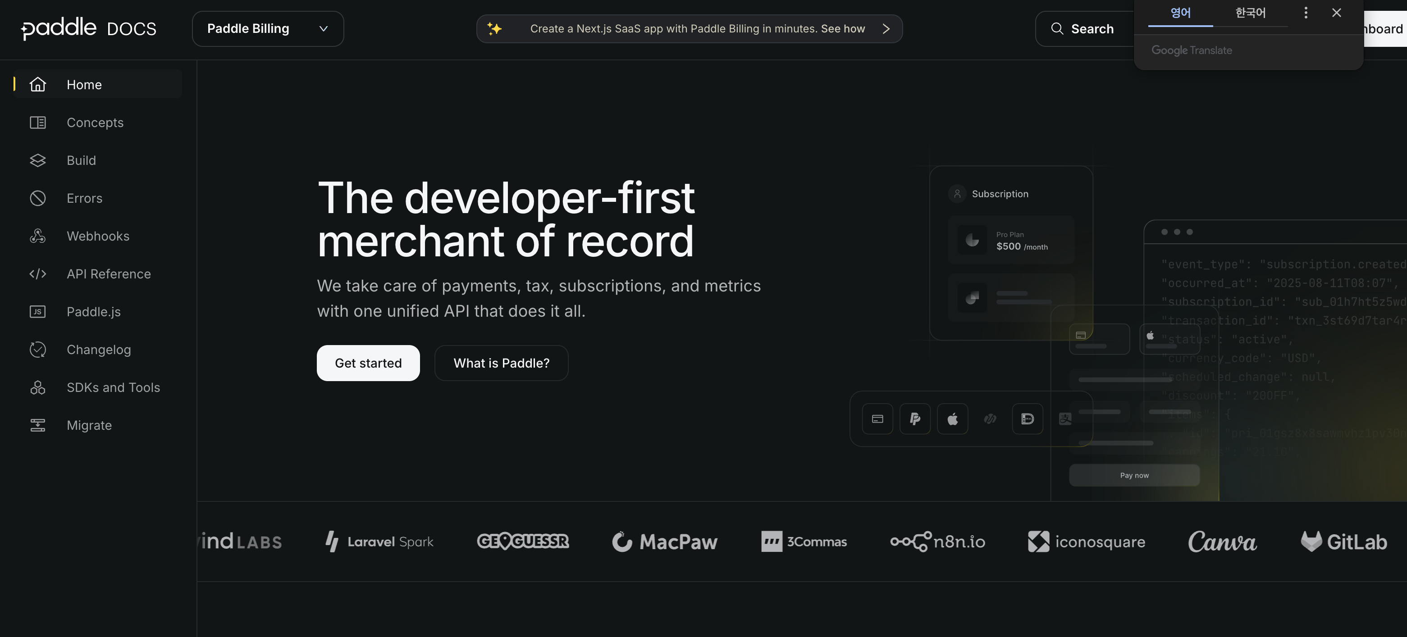The width and height of the screenshot is (1407, 637).
Task: Close the Google Translate popup
Action: (1336, 13)
